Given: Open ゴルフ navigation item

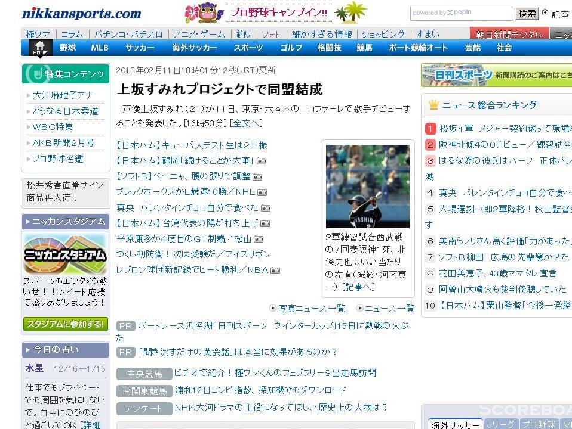Looking at the screenshot, I should coord(291,48).
